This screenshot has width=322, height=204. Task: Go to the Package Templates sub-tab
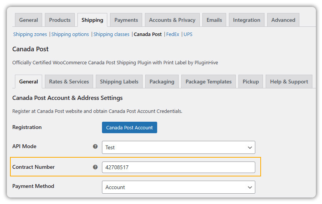209,82
